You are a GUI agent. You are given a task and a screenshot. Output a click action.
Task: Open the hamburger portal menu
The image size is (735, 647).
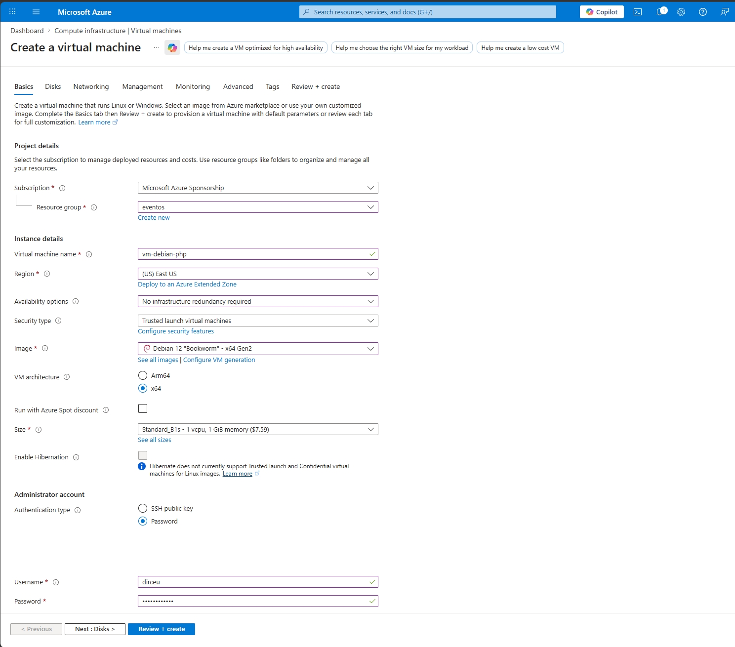36,12
